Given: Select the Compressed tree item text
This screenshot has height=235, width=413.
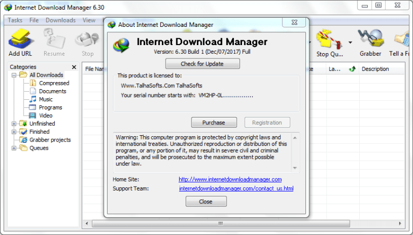Looking at the screenshot, I should click(x=54, y=83).
